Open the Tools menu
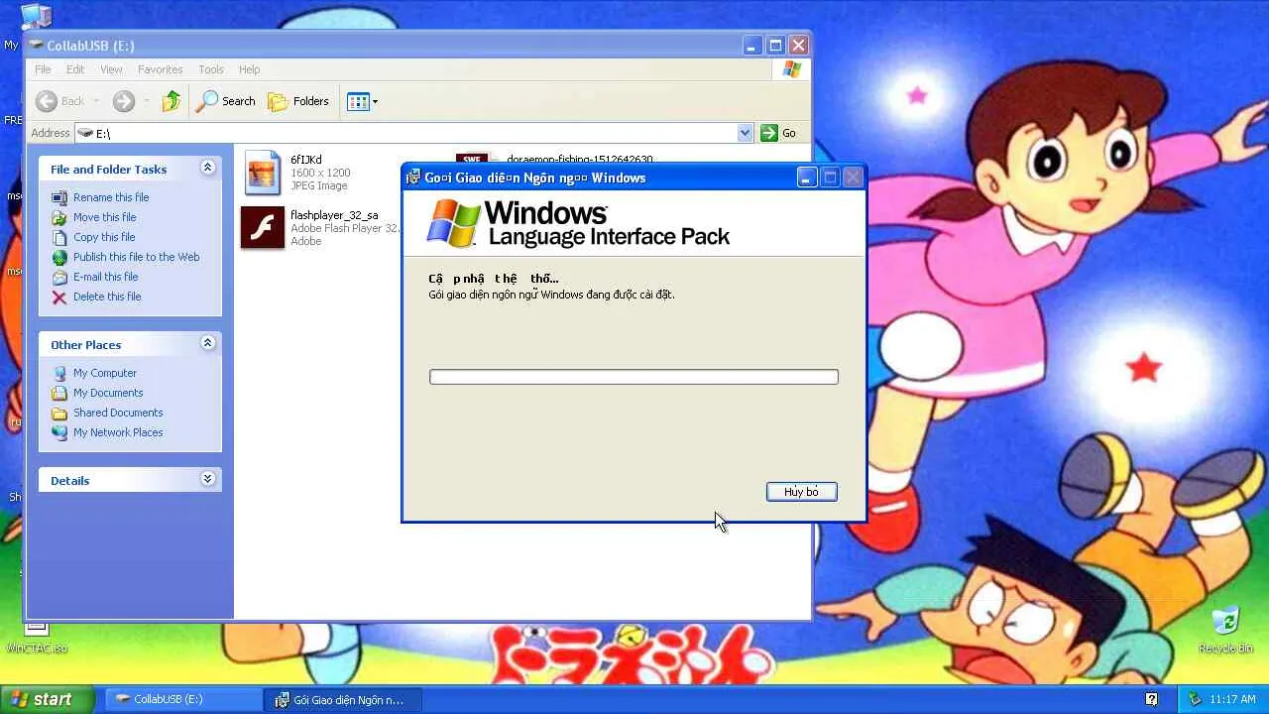The height and width of the screenshot is (714, 1269). point(211,69)
